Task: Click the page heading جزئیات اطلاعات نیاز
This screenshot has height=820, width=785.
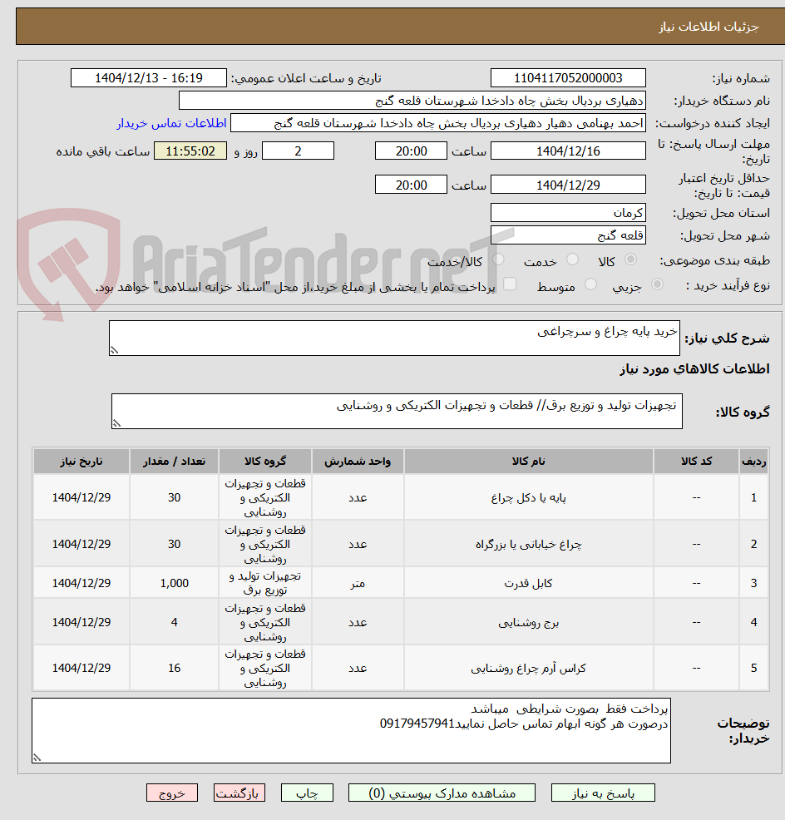Action: click(x=708, y=27)
